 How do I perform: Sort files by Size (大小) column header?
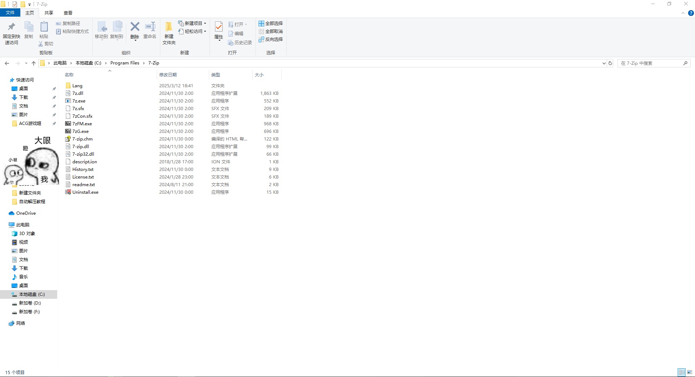click(x=259, y=75)
